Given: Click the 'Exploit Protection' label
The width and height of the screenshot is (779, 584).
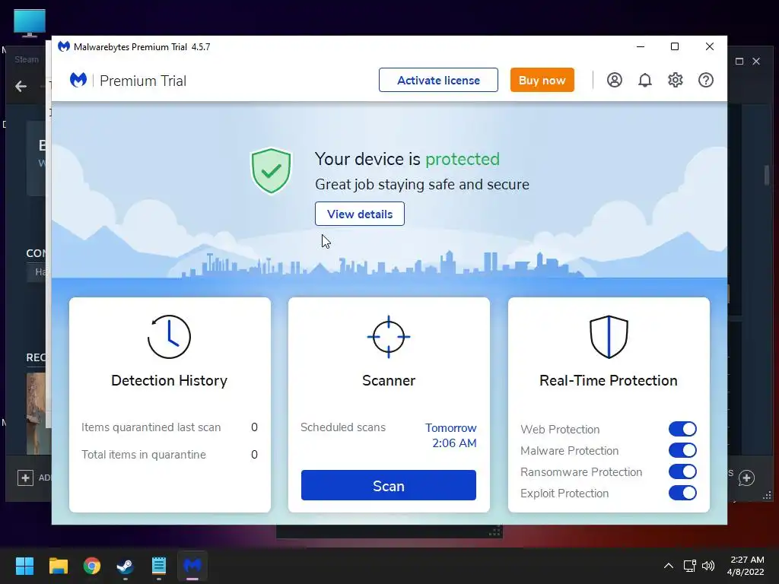Looking at the screenshot, I should [x=564, y=493].
